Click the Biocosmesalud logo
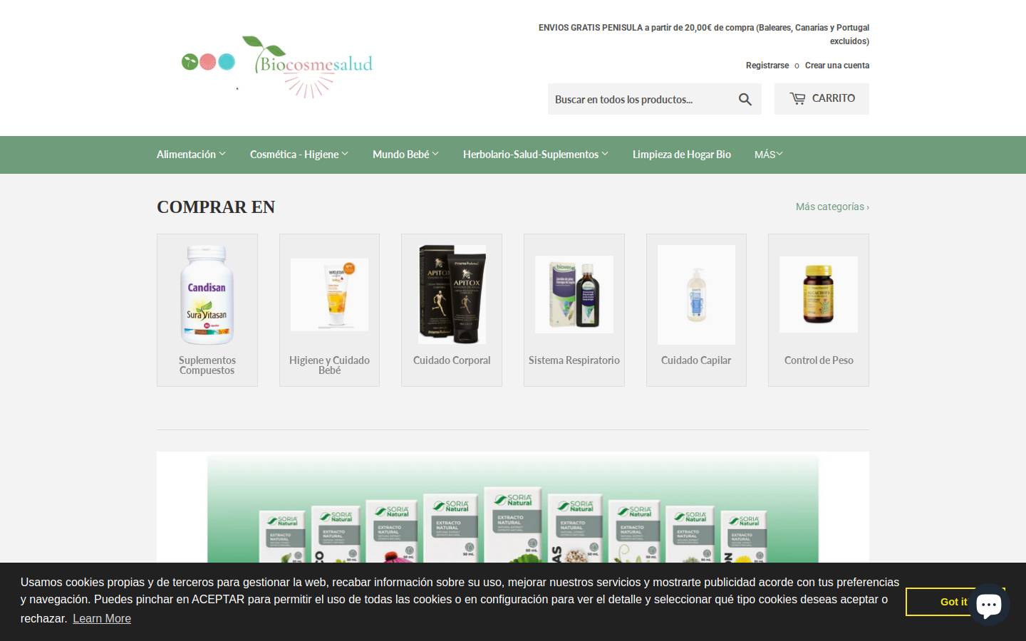This screenshot has height=641, width=1026. pyautogui.click(x=277, y=66)
